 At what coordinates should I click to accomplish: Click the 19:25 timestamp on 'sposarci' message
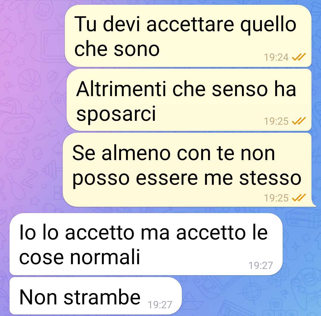276,121
